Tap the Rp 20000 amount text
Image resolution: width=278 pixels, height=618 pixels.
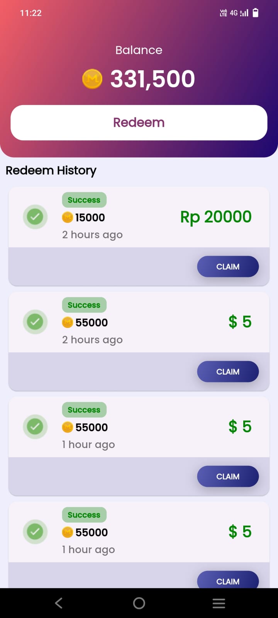pyautogui.click(x=216, y=217)
